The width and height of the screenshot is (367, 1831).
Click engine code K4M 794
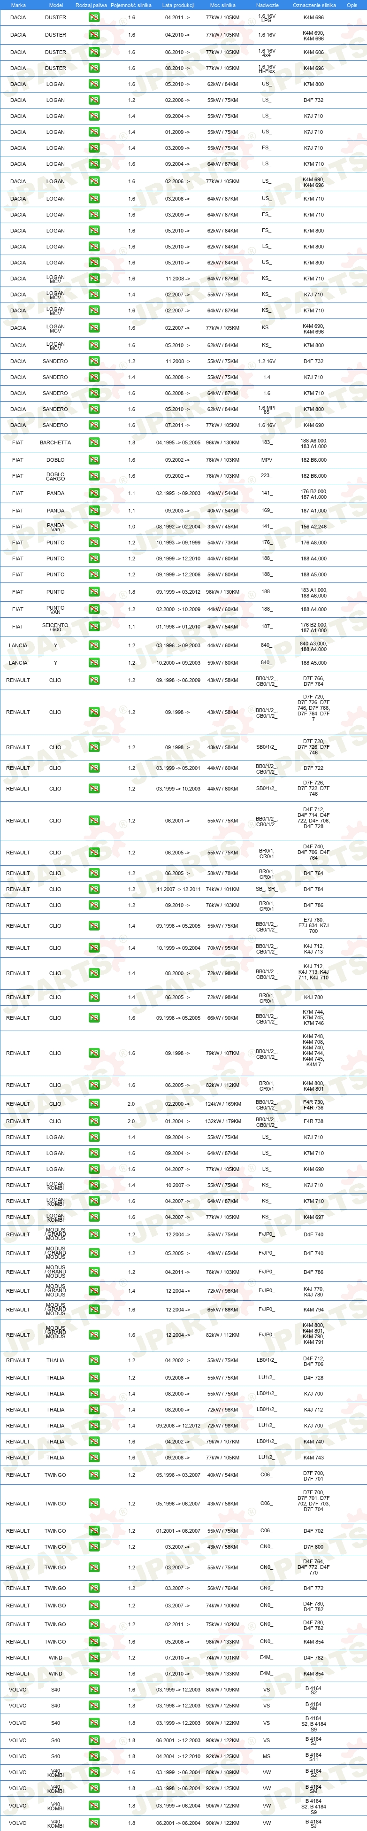pos(314,1309)
